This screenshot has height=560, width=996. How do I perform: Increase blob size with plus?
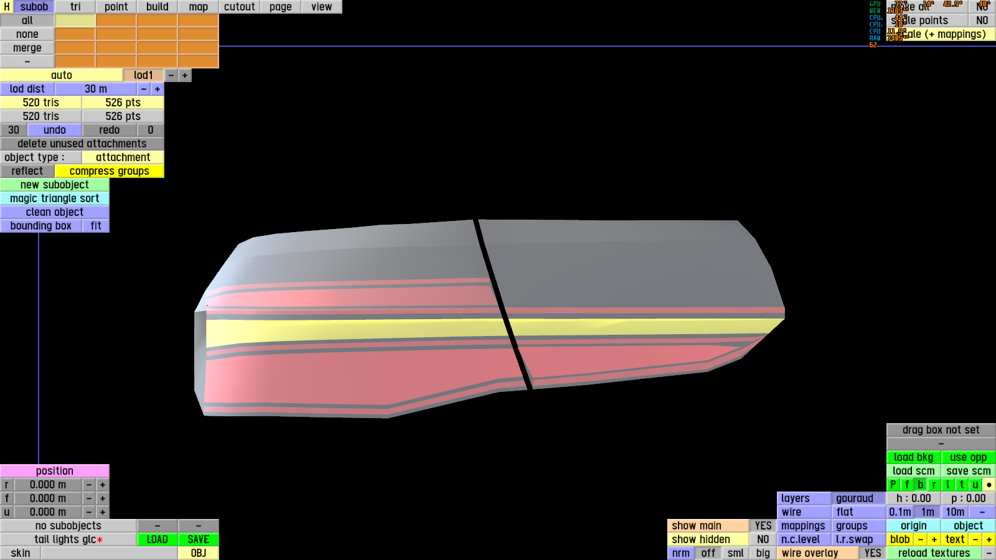click(x=934, y=539)
